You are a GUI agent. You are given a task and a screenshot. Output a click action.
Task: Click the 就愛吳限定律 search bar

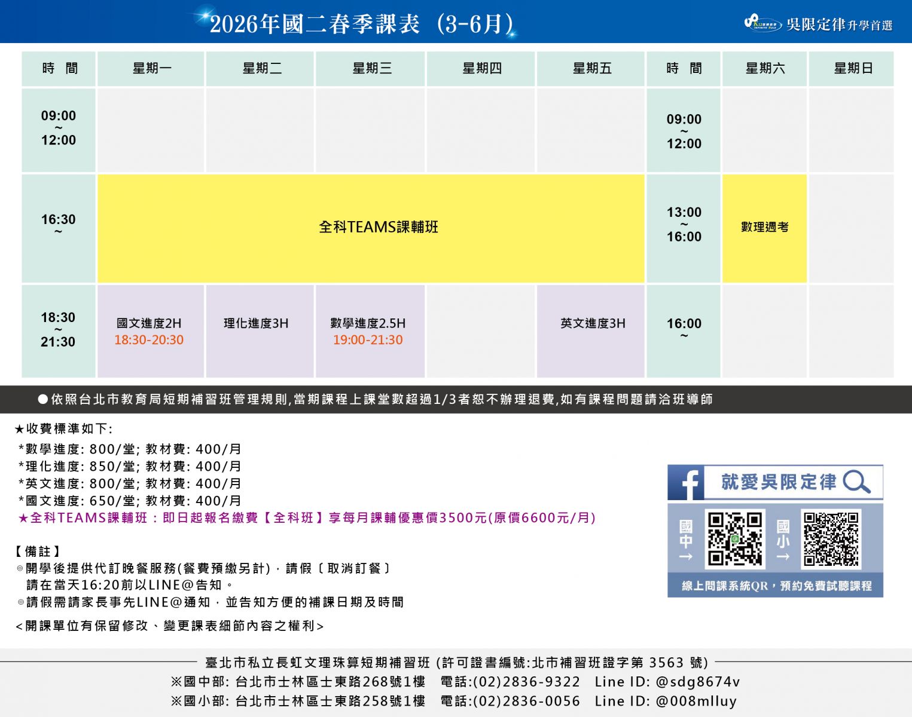tap(779, 482)
